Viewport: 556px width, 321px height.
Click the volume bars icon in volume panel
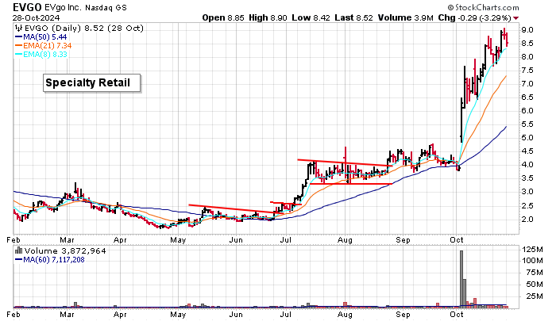(19, 250)
